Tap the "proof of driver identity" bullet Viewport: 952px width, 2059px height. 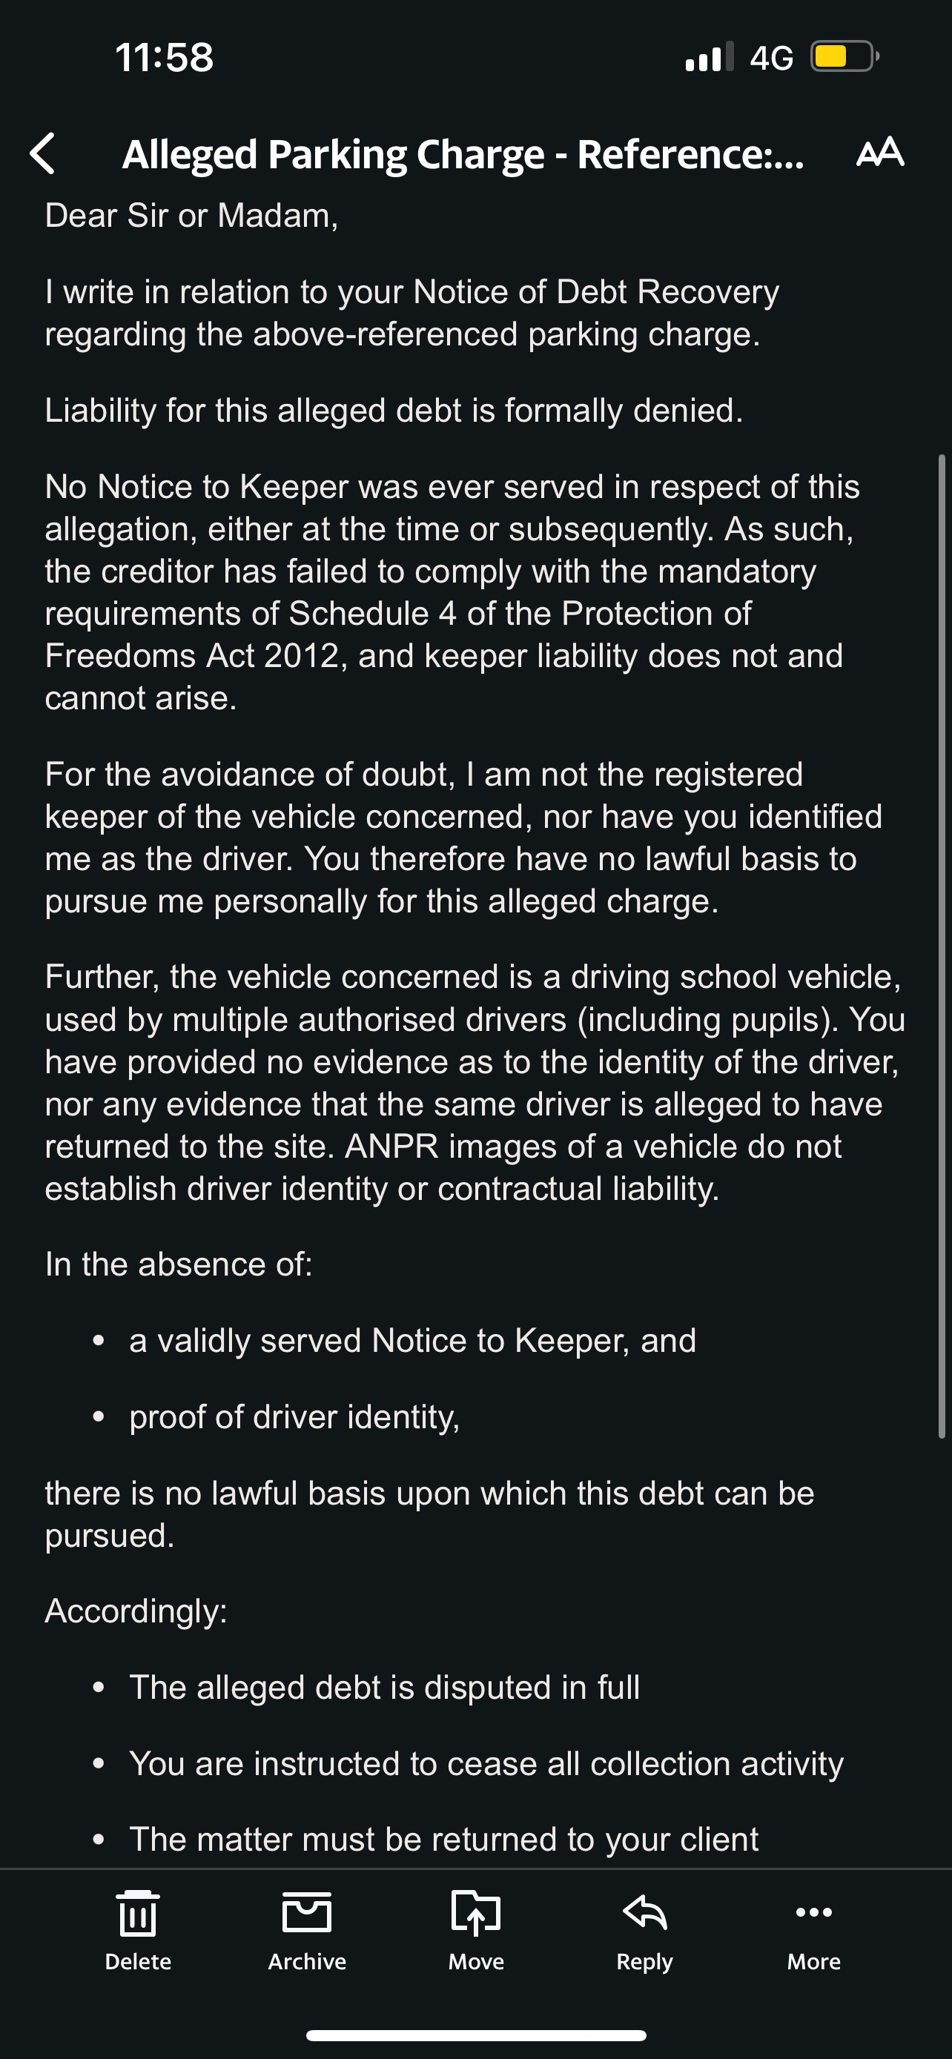(294, 1417)
